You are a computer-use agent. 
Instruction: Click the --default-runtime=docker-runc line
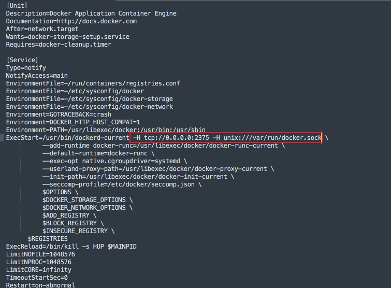point(98,153)
